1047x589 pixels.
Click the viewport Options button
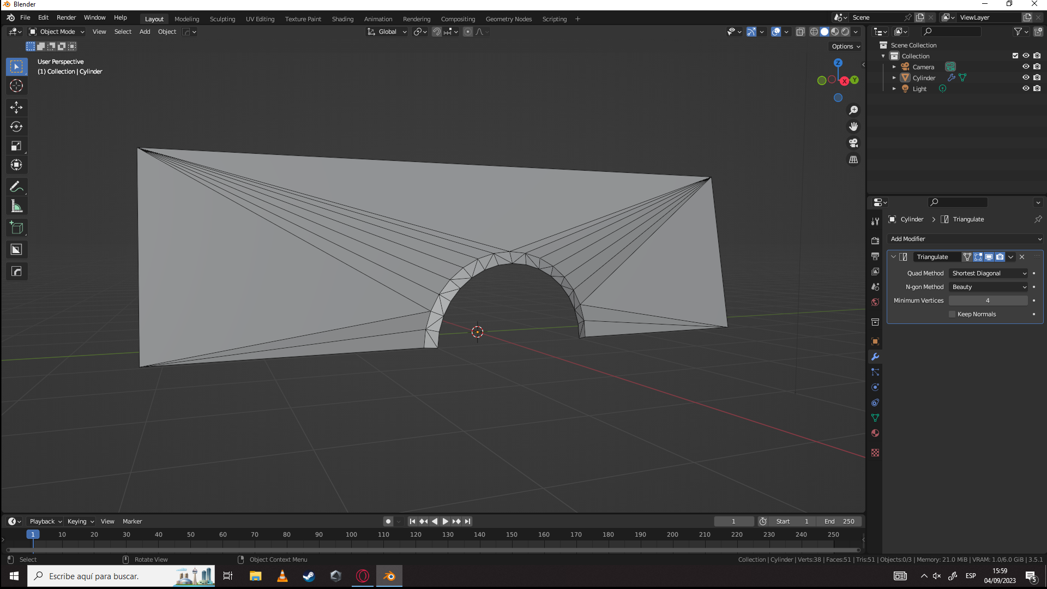point(846,46)
